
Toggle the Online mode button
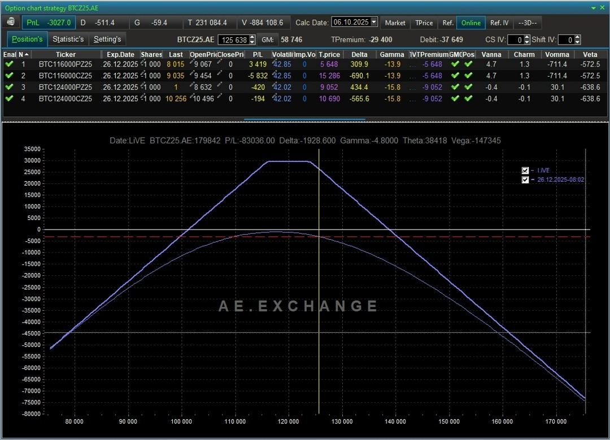[x=470, y=23]
